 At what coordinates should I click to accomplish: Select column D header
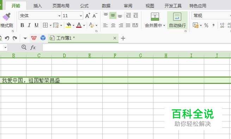(65, 55)
